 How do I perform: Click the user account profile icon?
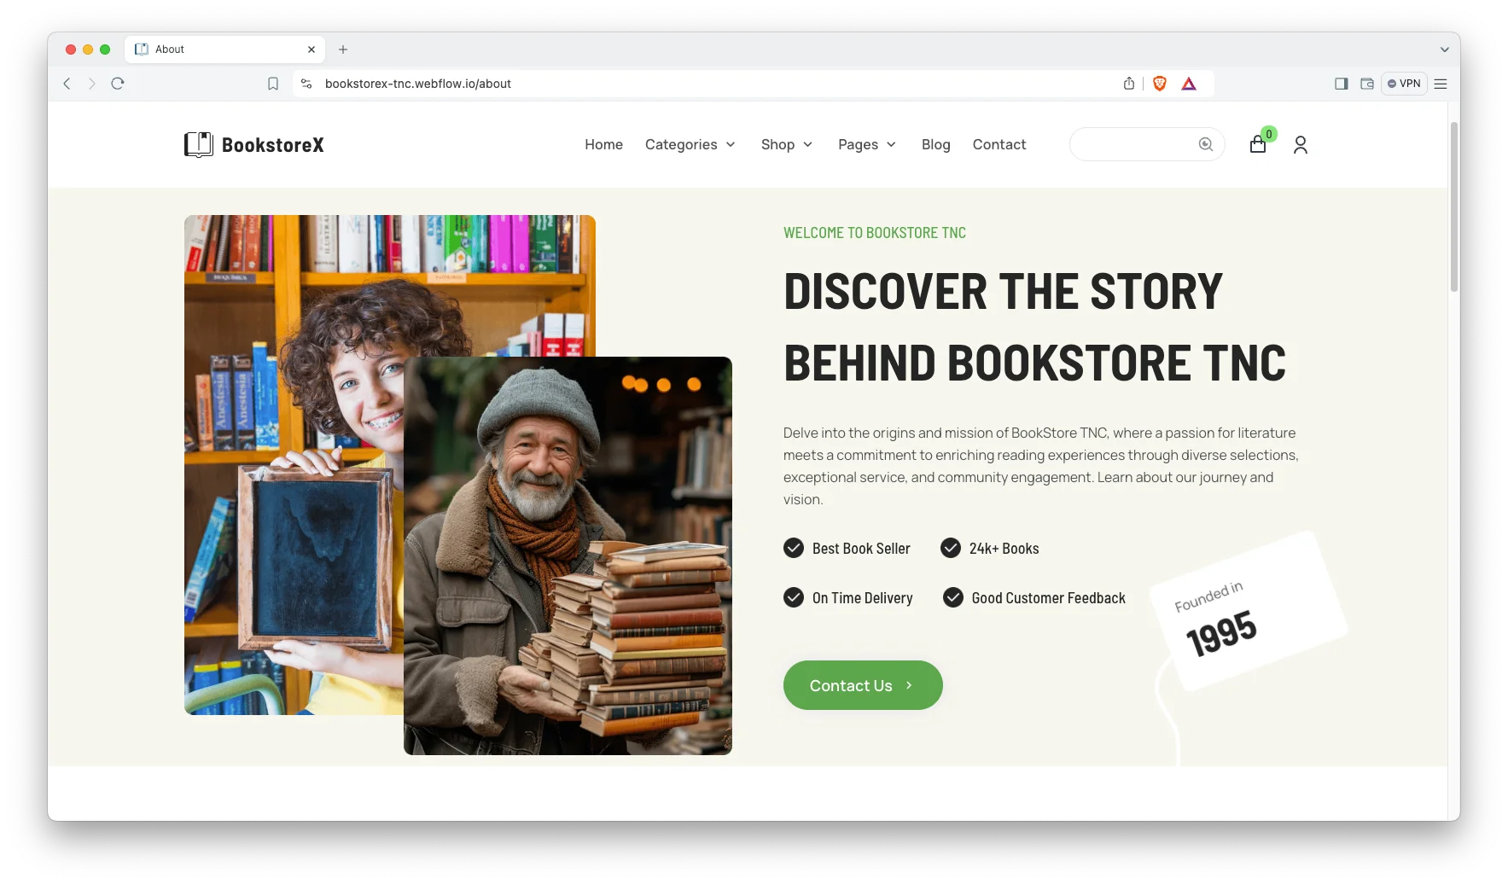pos(1300,145)
